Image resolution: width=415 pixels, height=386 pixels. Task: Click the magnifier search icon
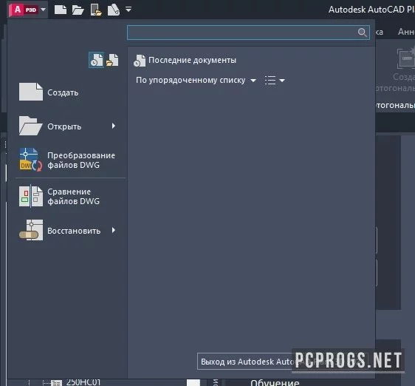362,33
